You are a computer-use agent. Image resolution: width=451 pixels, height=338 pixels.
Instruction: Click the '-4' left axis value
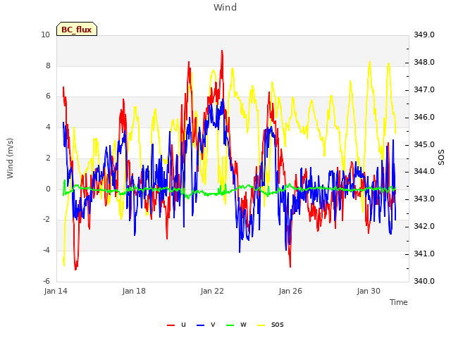tap(47, 251)
